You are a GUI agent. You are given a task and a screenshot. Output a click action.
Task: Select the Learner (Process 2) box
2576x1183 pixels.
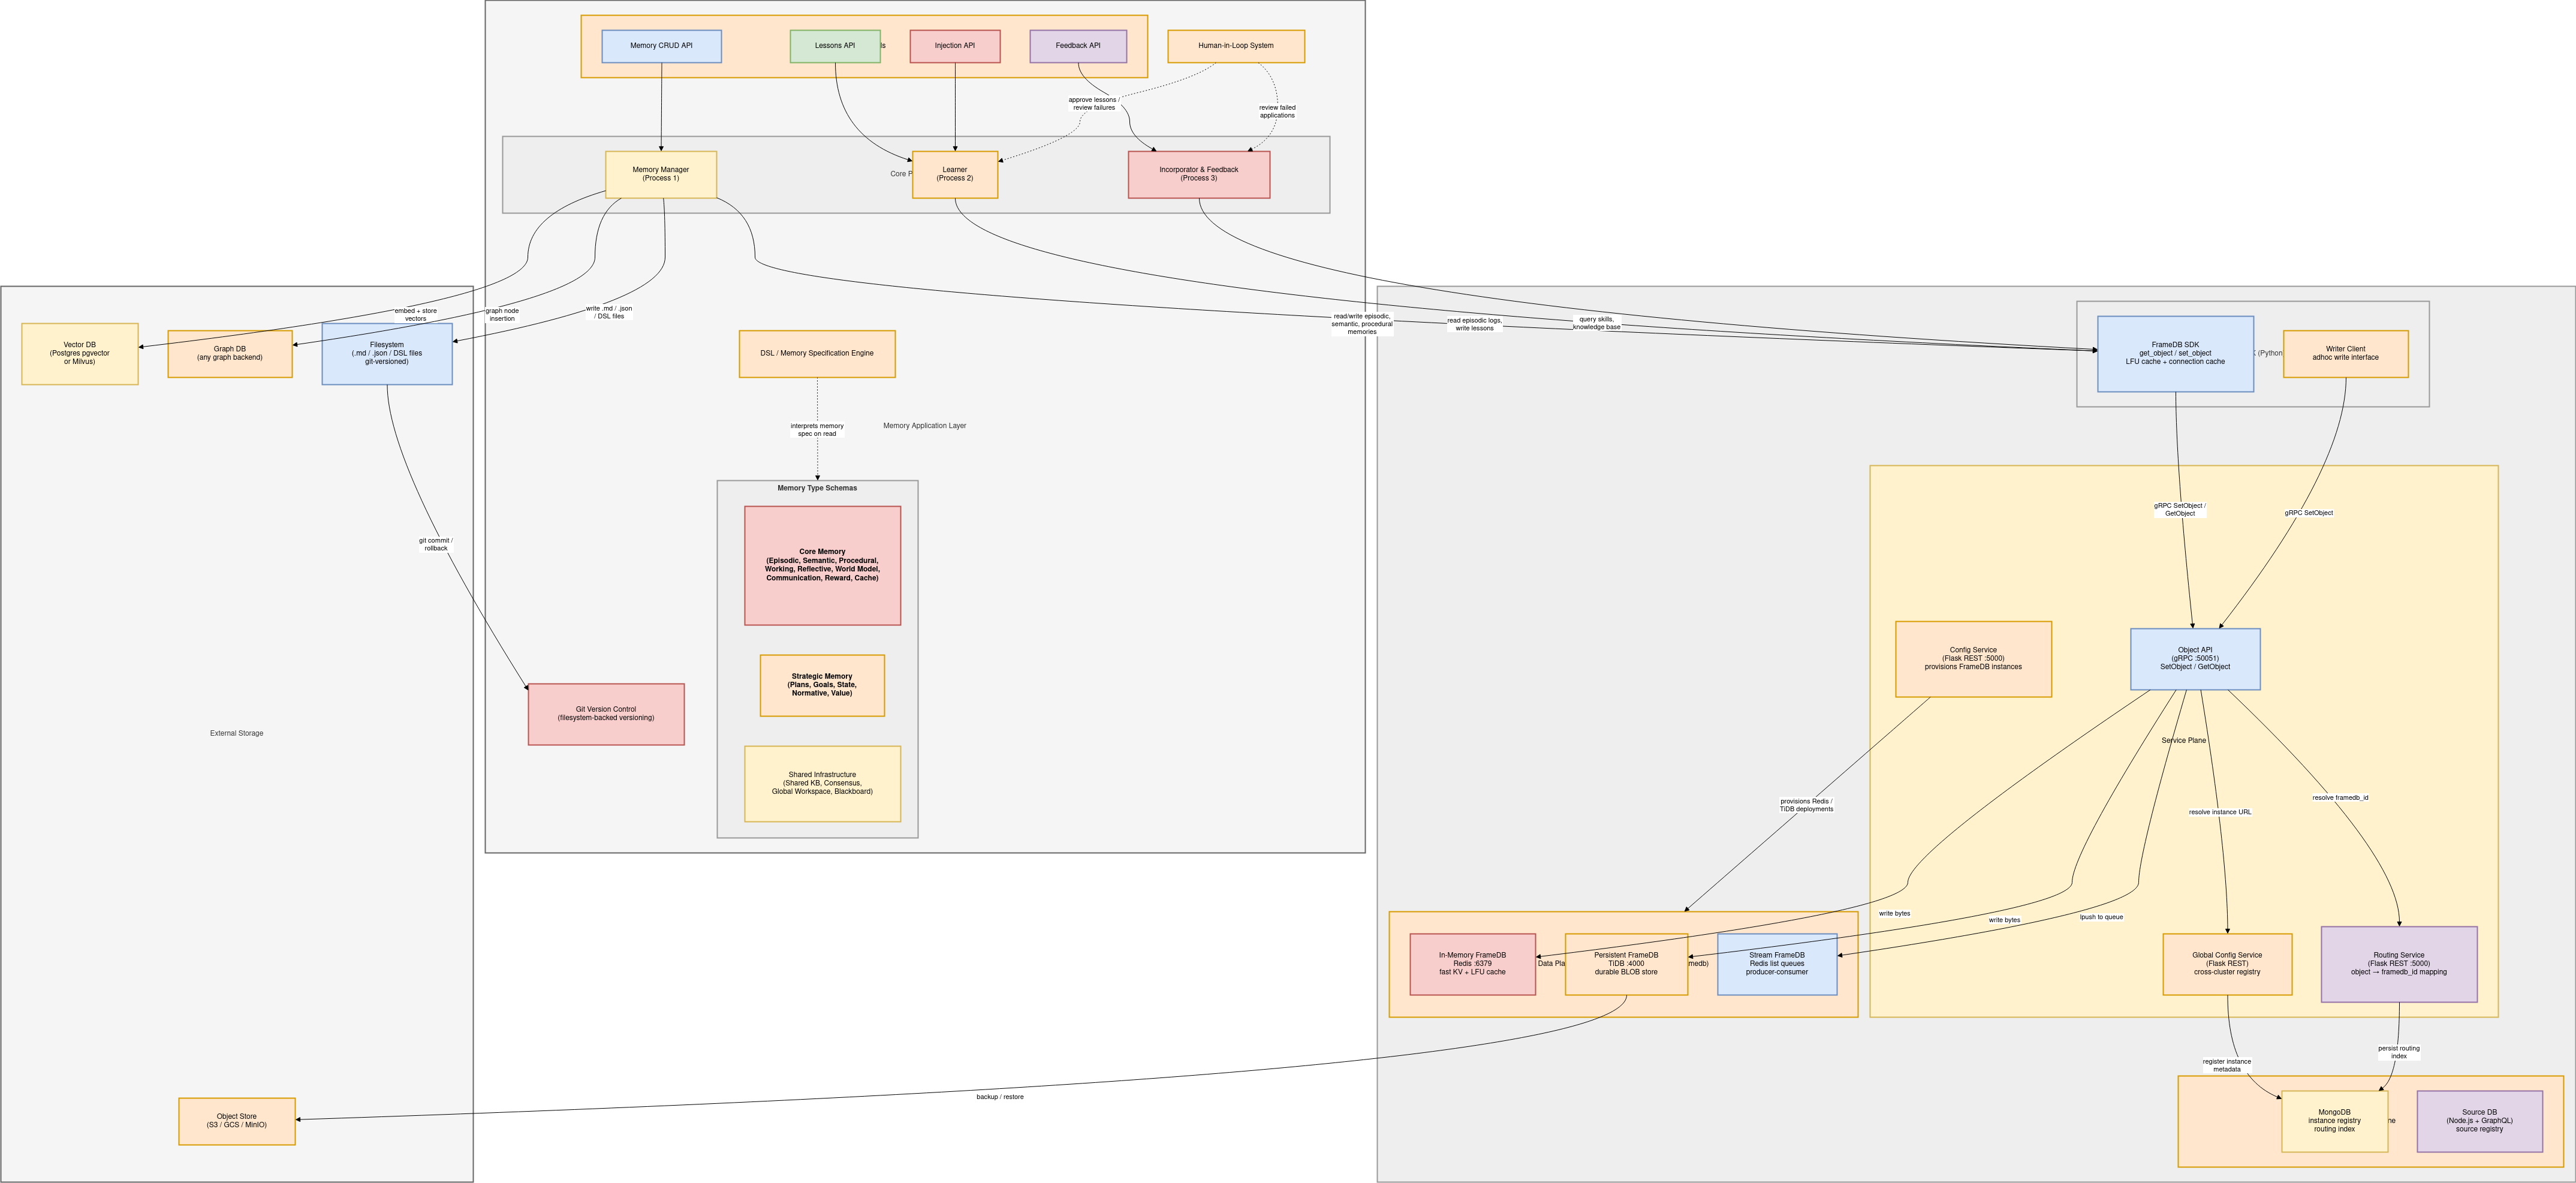coord(955,174)
